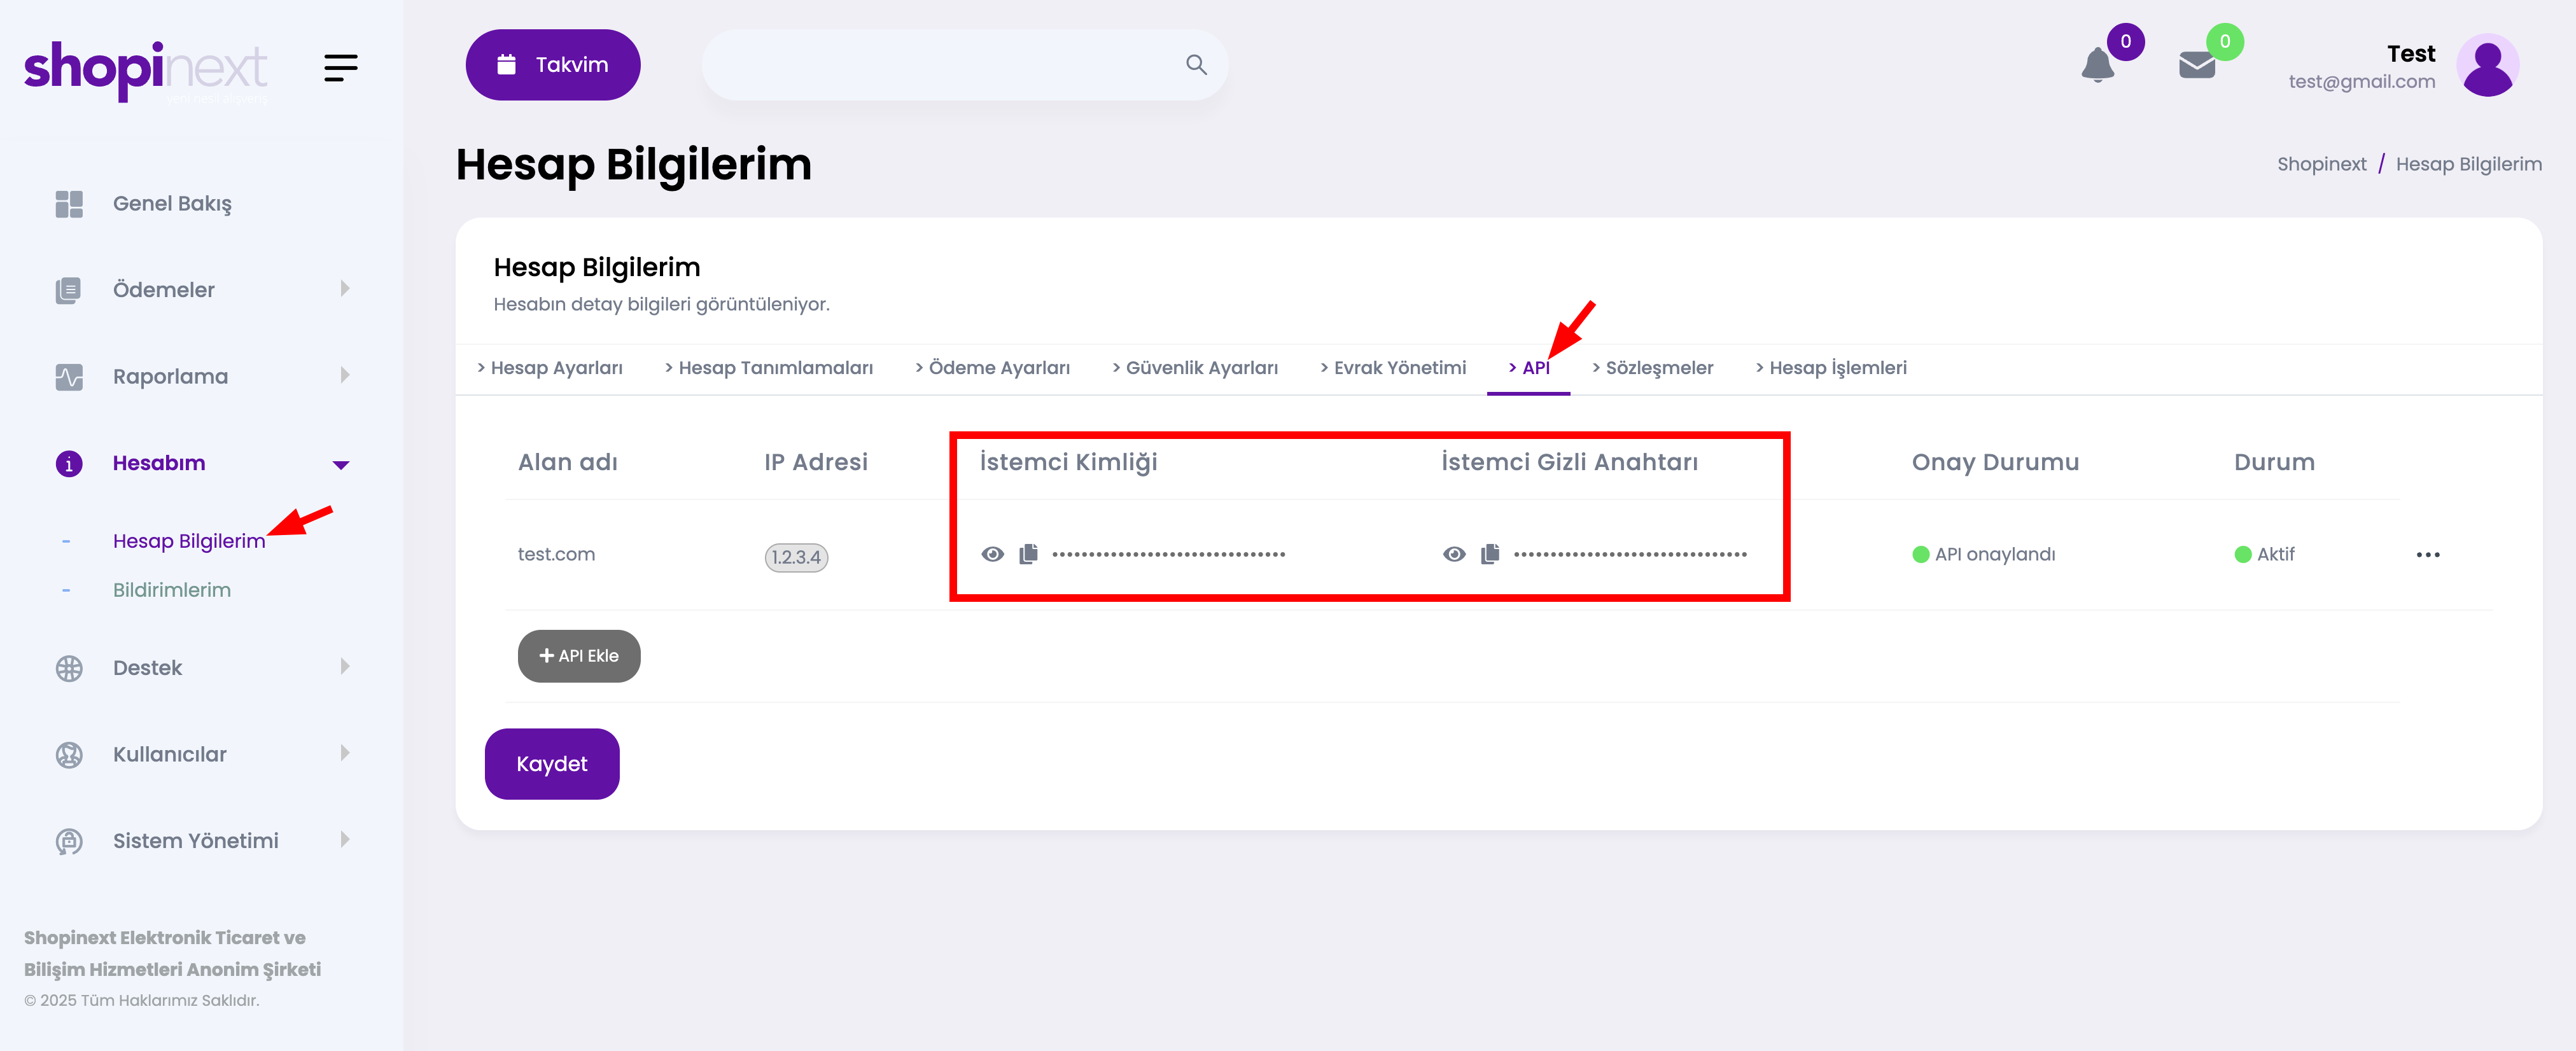Click the hamburger menu icon

point(340,68)
